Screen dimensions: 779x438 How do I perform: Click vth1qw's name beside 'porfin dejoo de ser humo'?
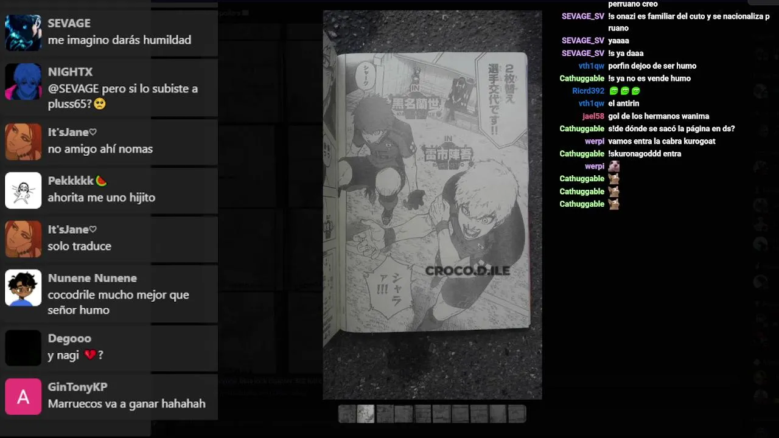coord(592,66)
